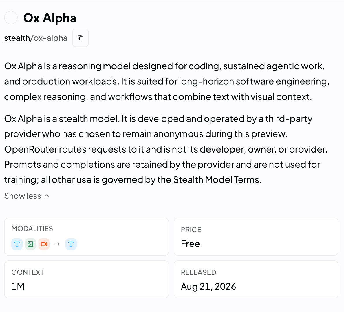Click the image input modality icon
The height and width of the screenshot is (312, 344).
[30, 244]
